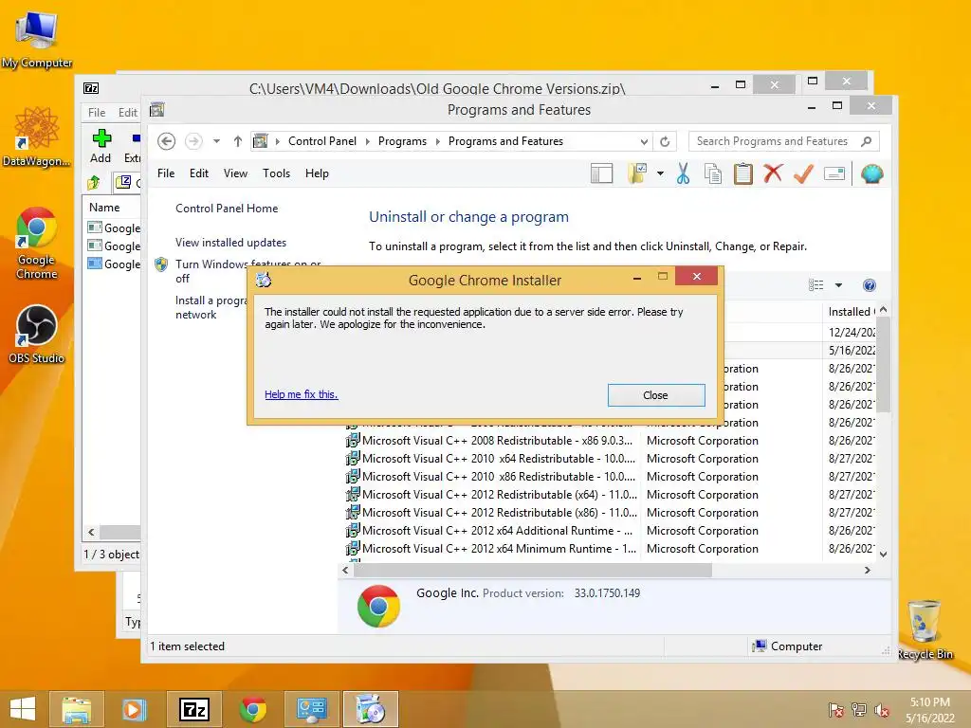Open the Edit menu in Programs and Features

[x=199, y=173]
